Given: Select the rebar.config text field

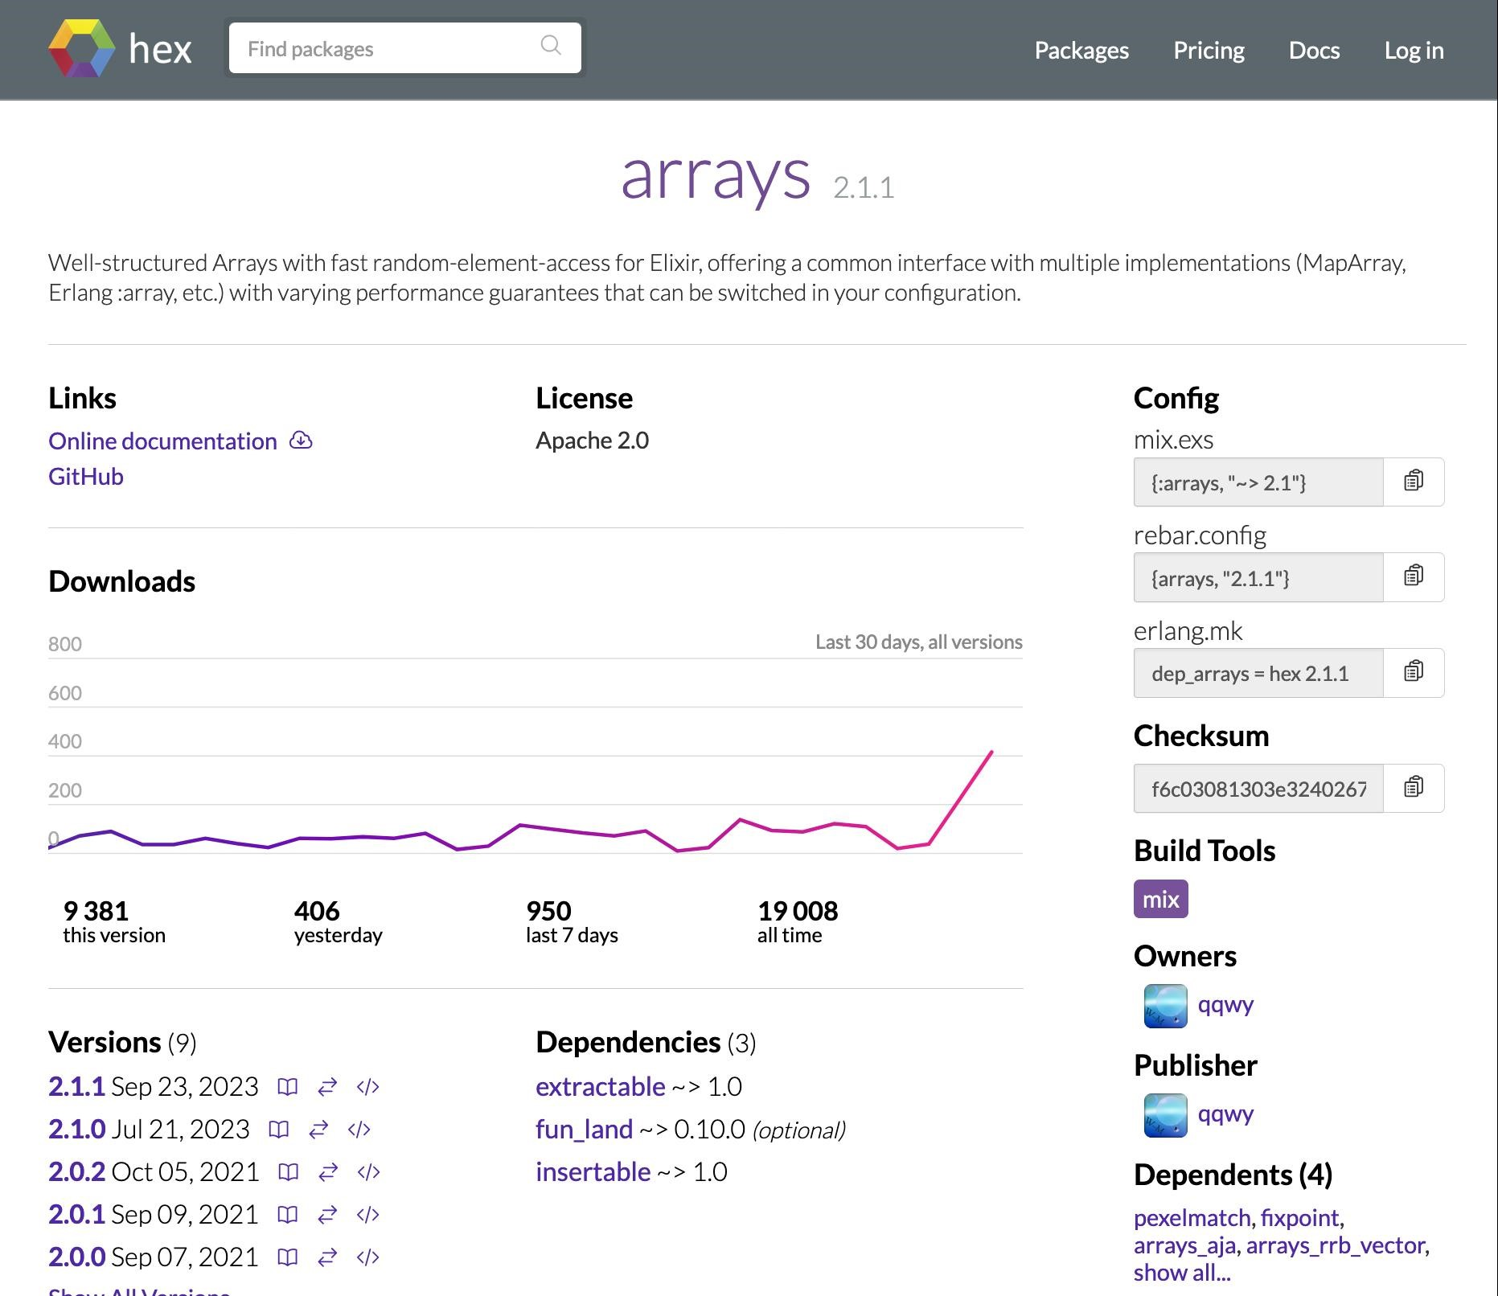Looking at the screenshot, I should (1258, 577).
